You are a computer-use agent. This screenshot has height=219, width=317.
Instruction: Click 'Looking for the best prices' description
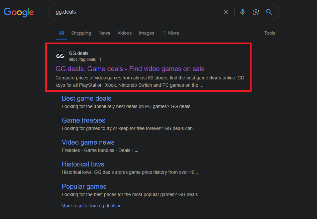tap(132, 194)
